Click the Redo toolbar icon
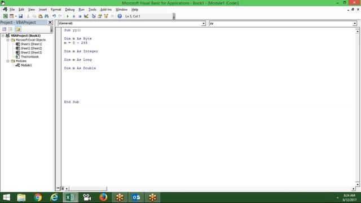 60,16
